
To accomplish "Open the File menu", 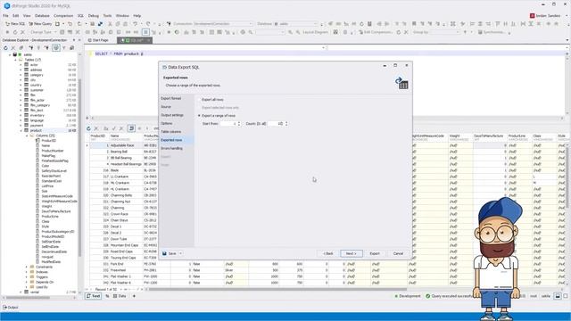I will (5, 16).
